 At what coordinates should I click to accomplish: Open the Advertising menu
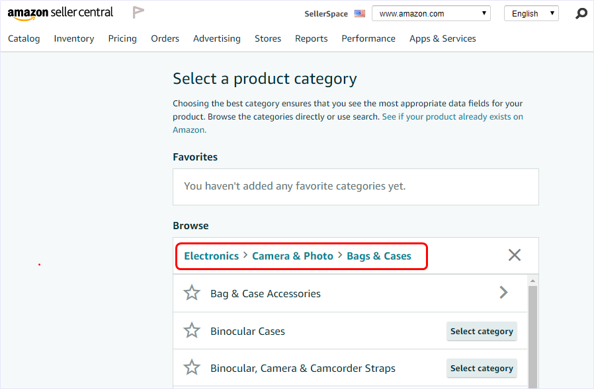click(217, 38)
